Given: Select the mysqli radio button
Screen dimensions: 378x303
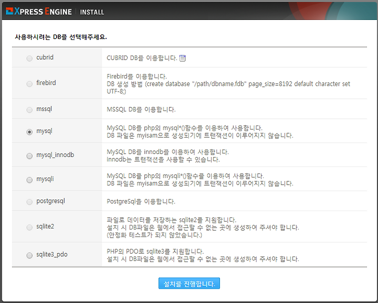Looking at the screenshot, I should coord(29,180).
